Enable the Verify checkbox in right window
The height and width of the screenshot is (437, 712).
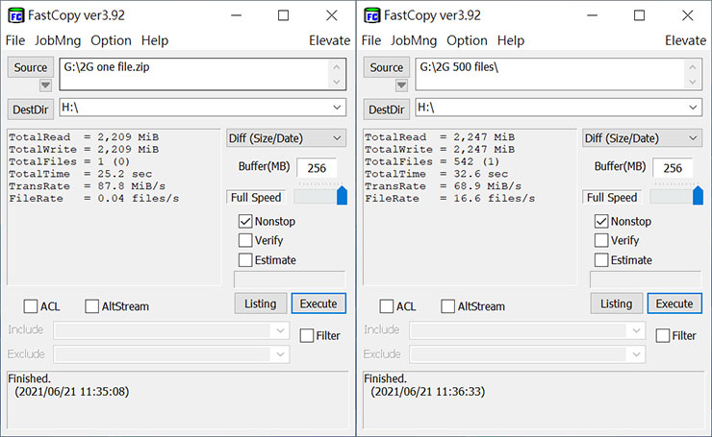601,241
